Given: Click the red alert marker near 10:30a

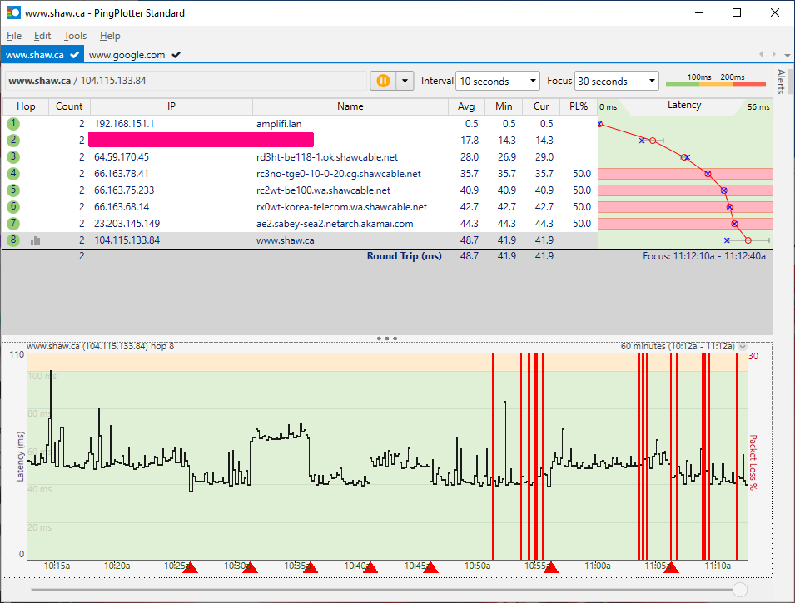Looking at the screenshot, I should tap(250, 567).
